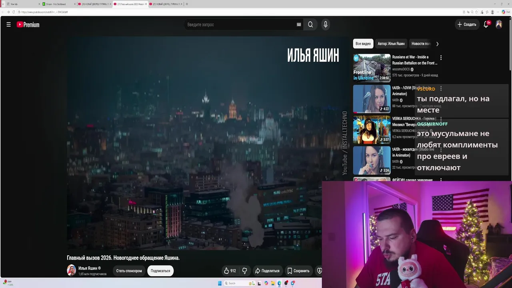Click the Поделиться share button
This screenshot has width=512, height=288.
pos(267,271)
